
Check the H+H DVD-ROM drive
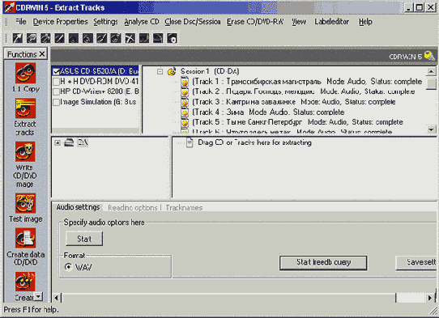coord(56,82)
